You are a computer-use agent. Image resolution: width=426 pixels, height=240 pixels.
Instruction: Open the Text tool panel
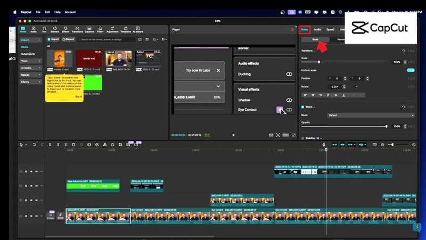(x=44, y=29)
